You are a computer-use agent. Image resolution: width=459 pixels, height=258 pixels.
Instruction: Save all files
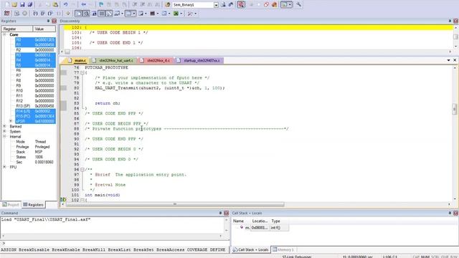[x=30, y=5]
